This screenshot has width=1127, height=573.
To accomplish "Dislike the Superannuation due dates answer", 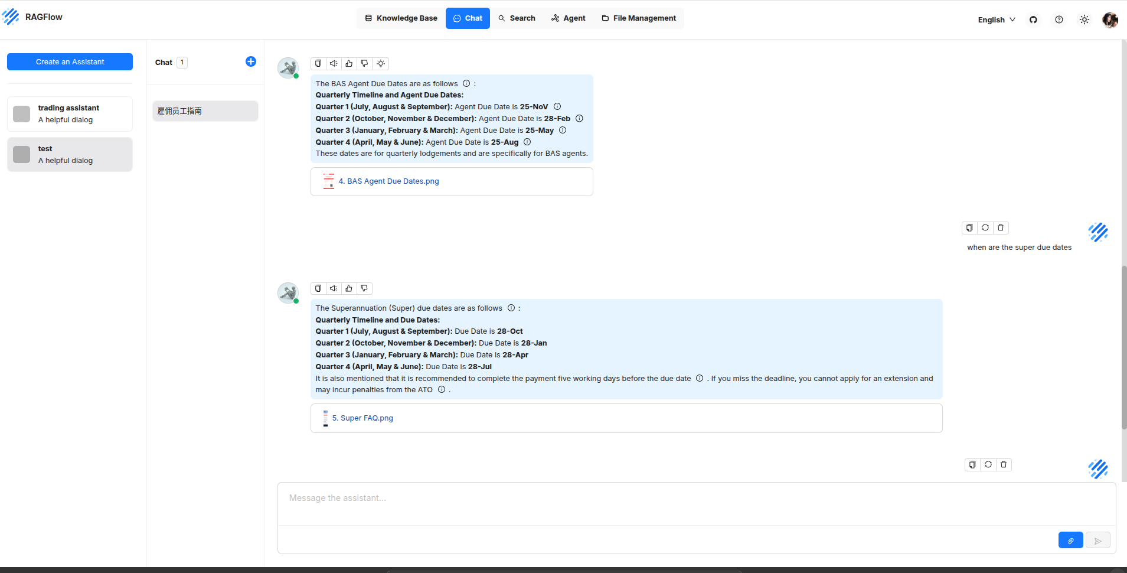I will (x=364, y=288).
